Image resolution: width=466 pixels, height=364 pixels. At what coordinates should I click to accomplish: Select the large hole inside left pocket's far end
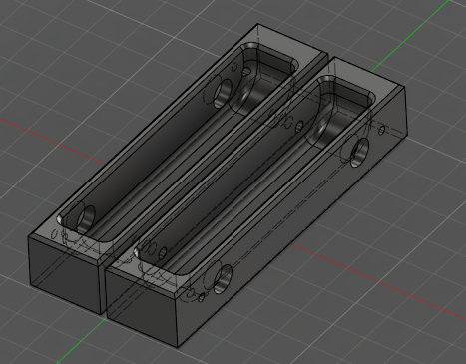point(223,93)
